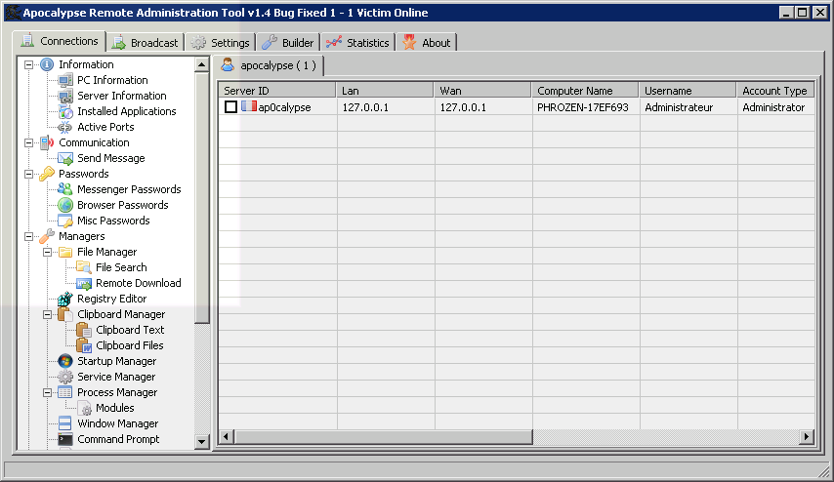Collapse the Information tree node
Viewport: 834px width, 482px height.
click(x=29, y=64)
